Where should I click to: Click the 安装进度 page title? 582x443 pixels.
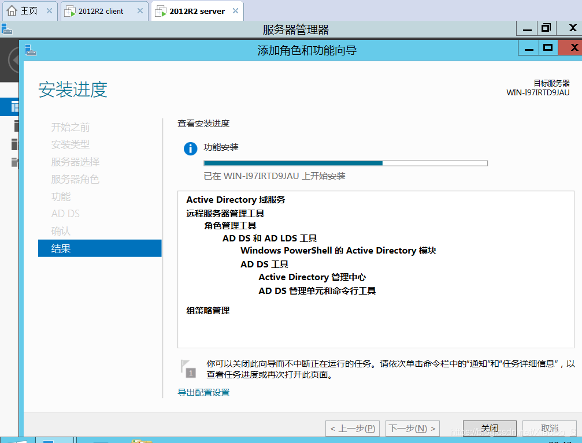coord(73,90)
